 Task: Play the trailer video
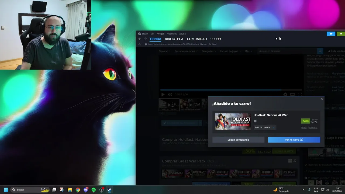pos(163,95)
